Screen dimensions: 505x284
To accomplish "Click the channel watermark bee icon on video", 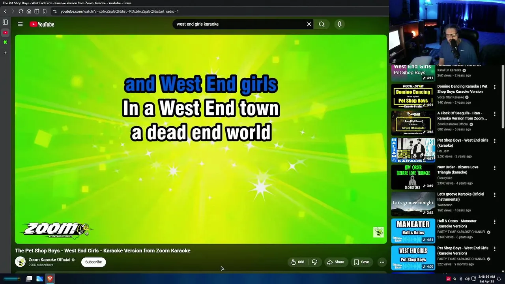I will pos(378,232).
